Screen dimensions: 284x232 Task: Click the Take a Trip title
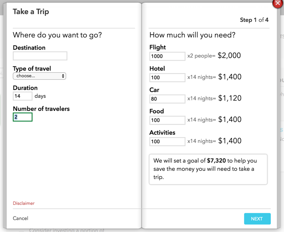point(31,11)
